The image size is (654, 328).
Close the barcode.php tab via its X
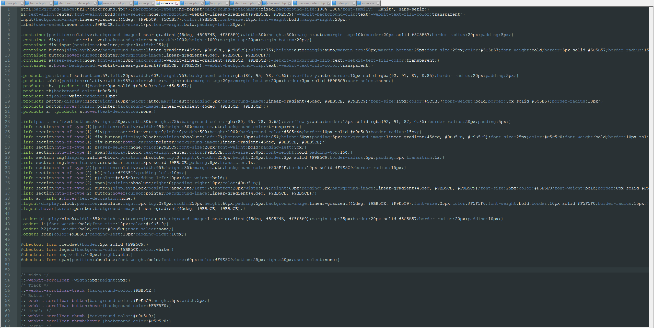51,3
